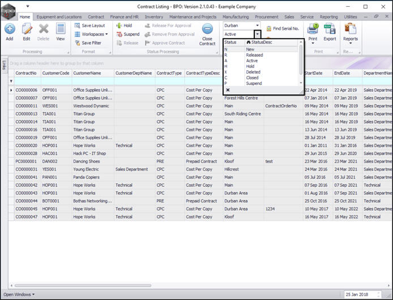This screenshot has height=300, width=393.
Task: Select Closed in status list
Action: pos(261,78)
